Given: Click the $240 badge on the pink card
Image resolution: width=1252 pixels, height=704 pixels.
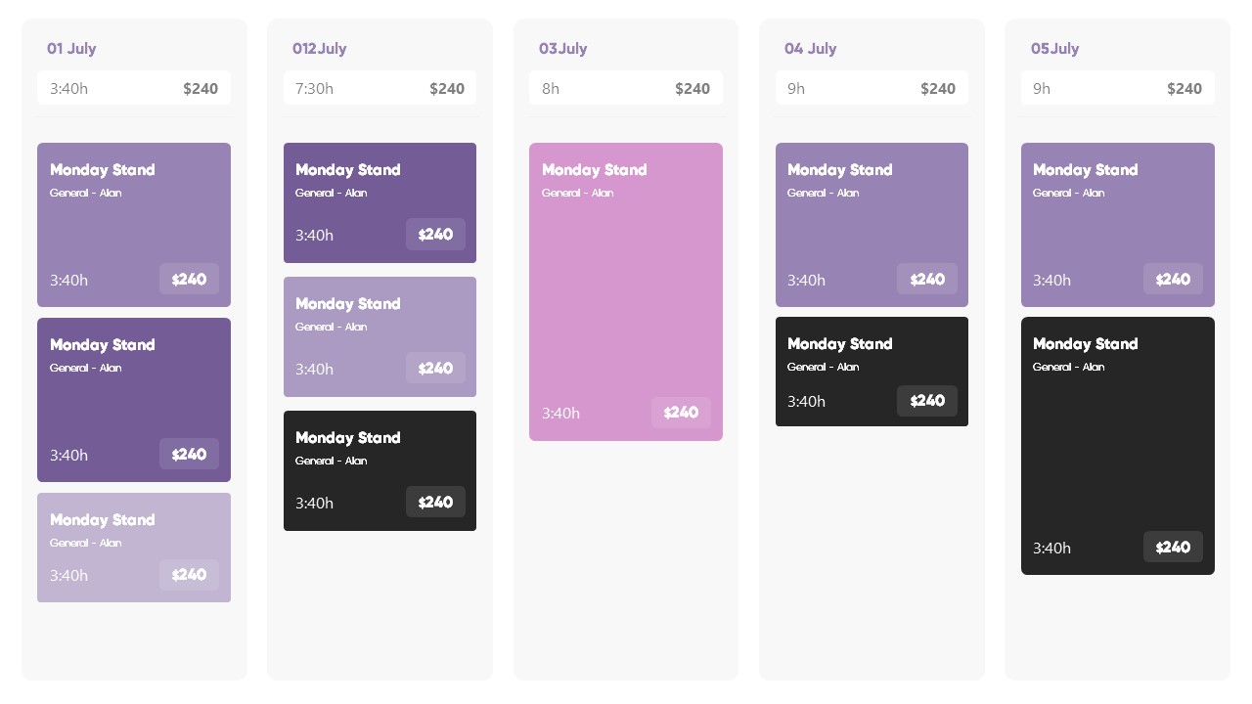Looking at the screenshot, I should tap(681, 413).
